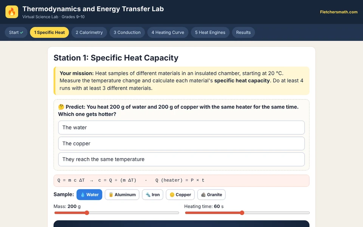The image size is (363, 227).
Task: Click the can icon on the Aluminum sample
Action: (x=111, y=195)
